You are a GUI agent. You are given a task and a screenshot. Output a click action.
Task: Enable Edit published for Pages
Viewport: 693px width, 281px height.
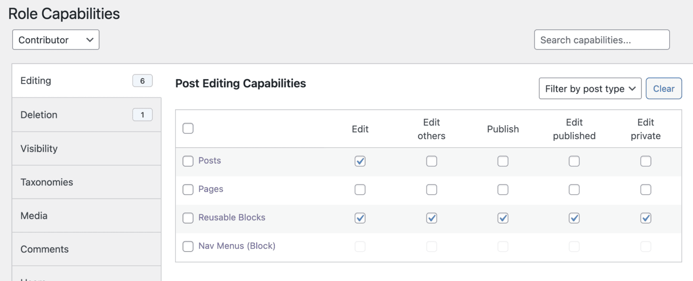pos(574,190)
